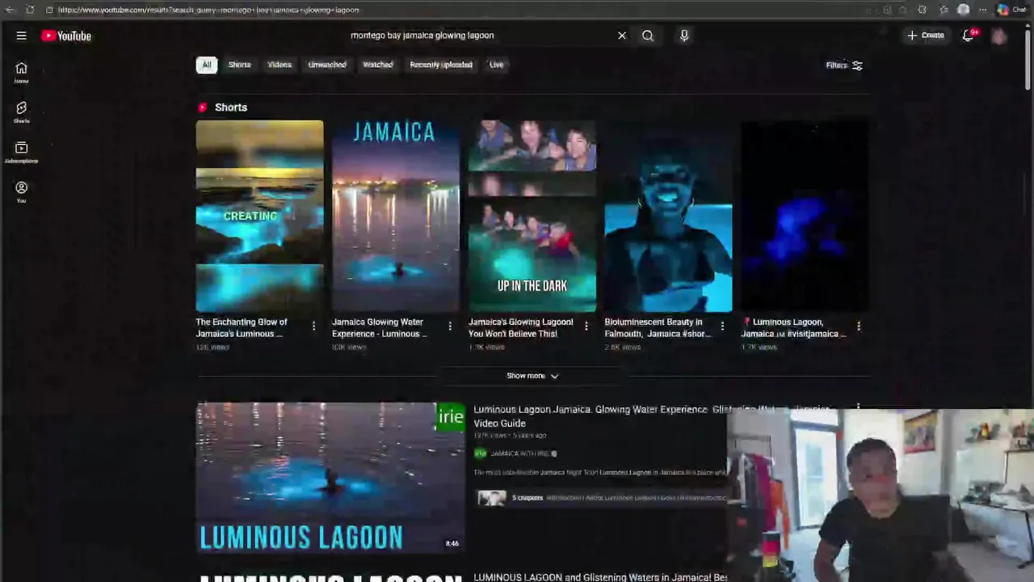Open the You sidebar section

[21, 192]
